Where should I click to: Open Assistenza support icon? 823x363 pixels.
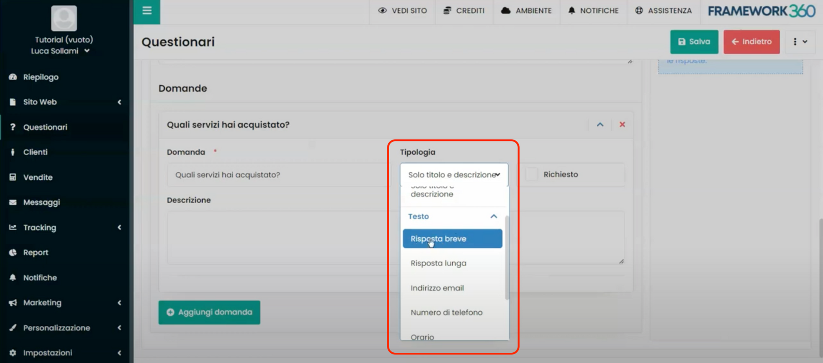click(639, 11)
